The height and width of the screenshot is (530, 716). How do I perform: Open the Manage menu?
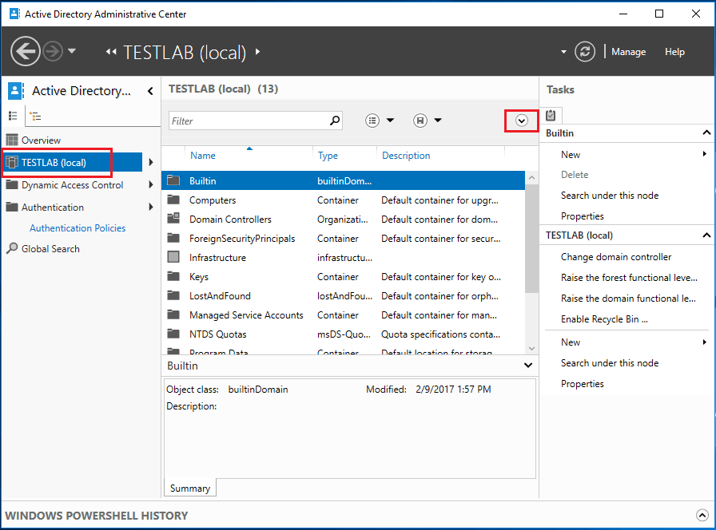pyautogui.click(x=628, y=52)
